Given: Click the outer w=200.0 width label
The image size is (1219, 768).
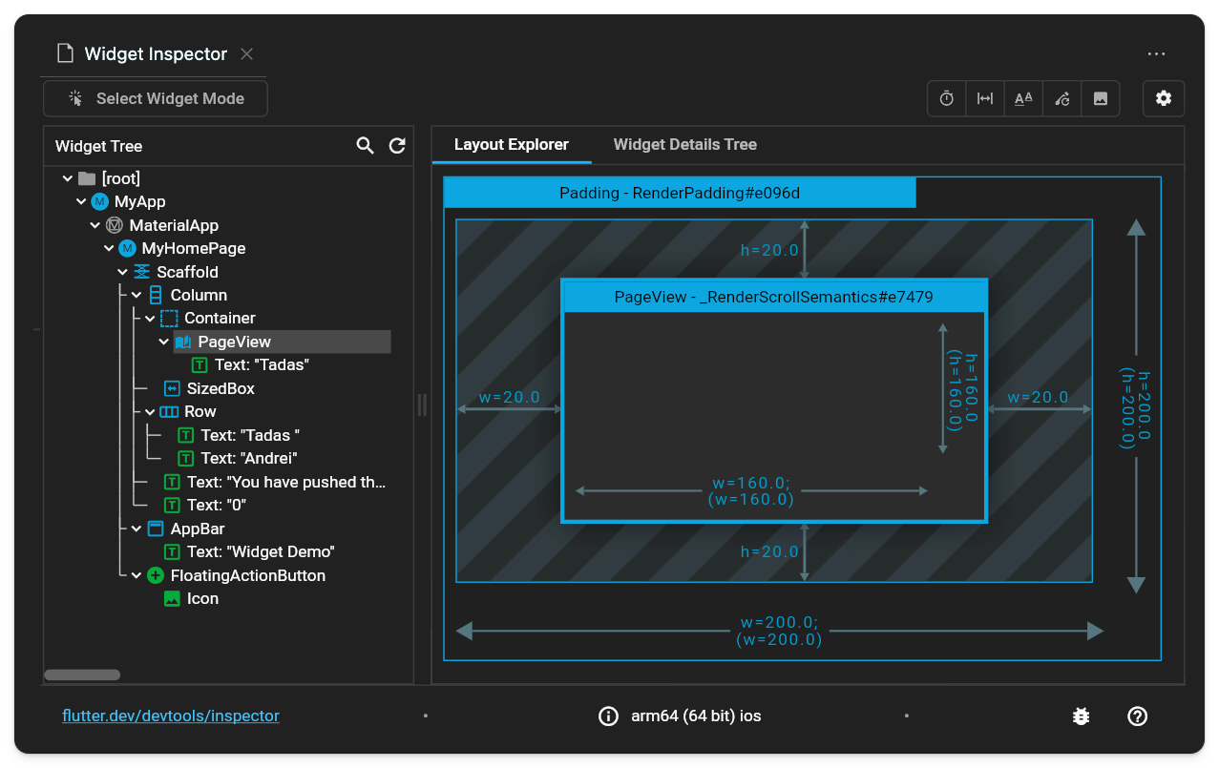Looking at the screenshot, I should (779, 632).
